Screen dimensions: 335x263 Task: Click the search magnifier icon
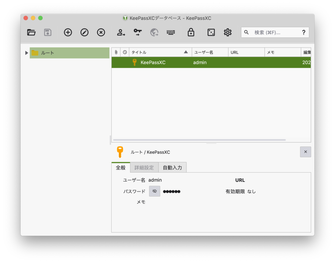(246, 32)
